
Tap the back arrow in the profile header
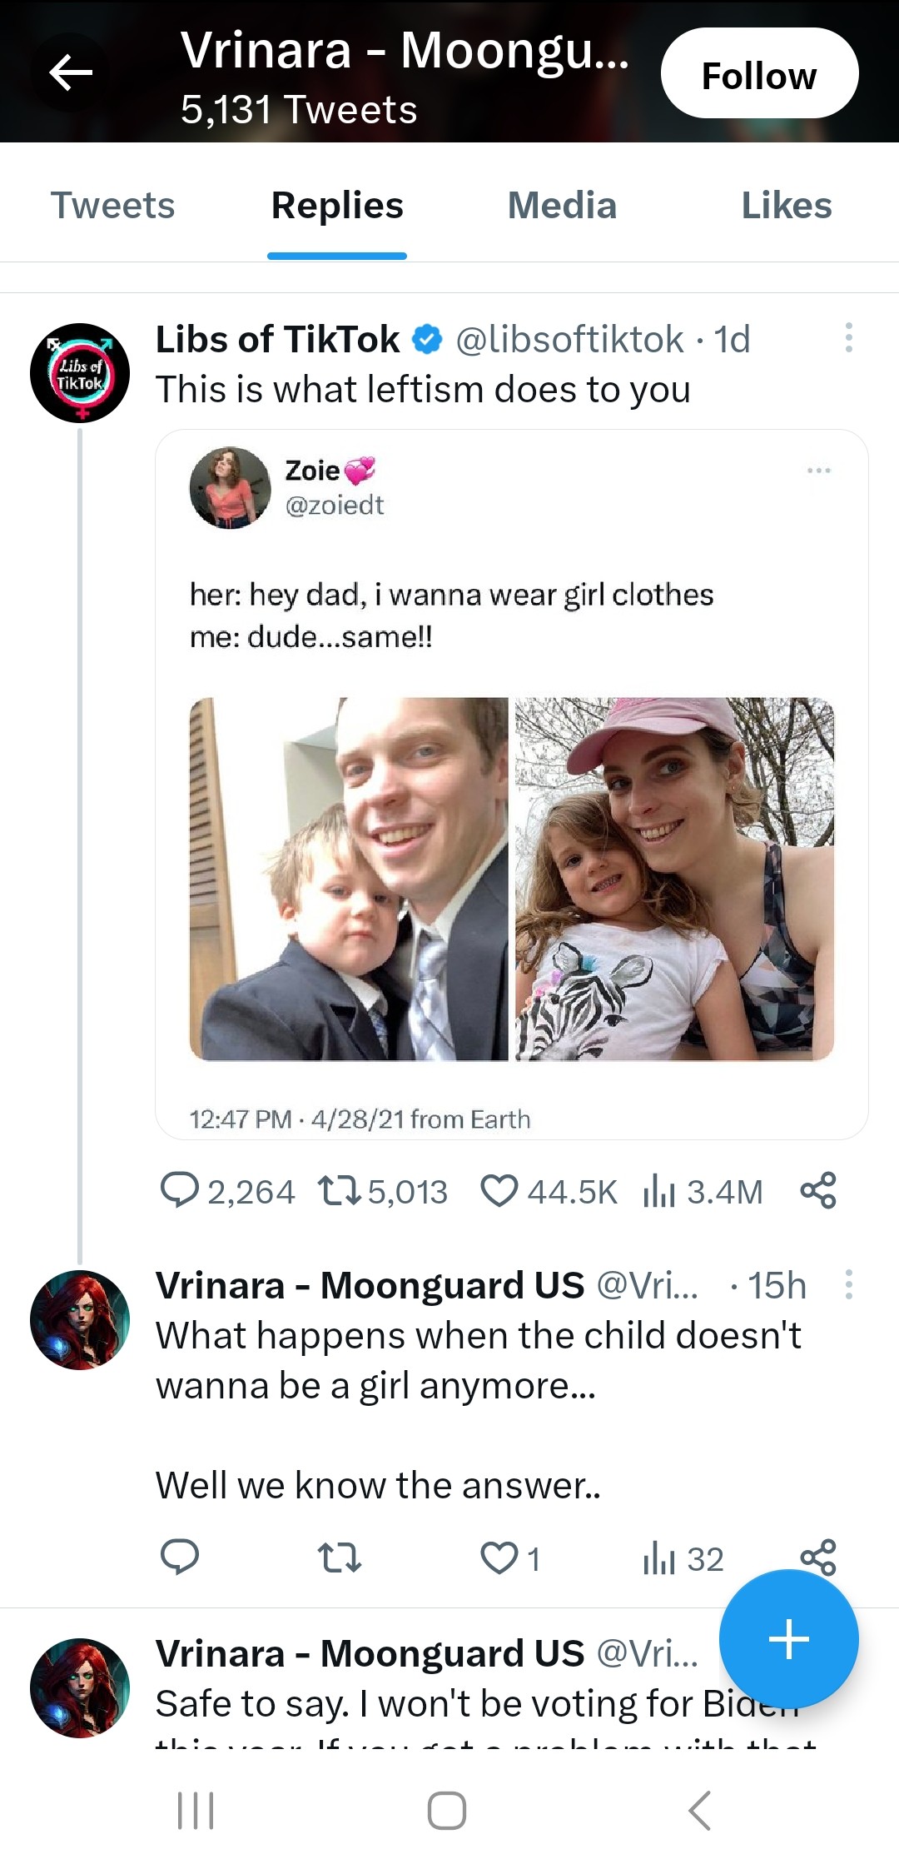(71, 73)
